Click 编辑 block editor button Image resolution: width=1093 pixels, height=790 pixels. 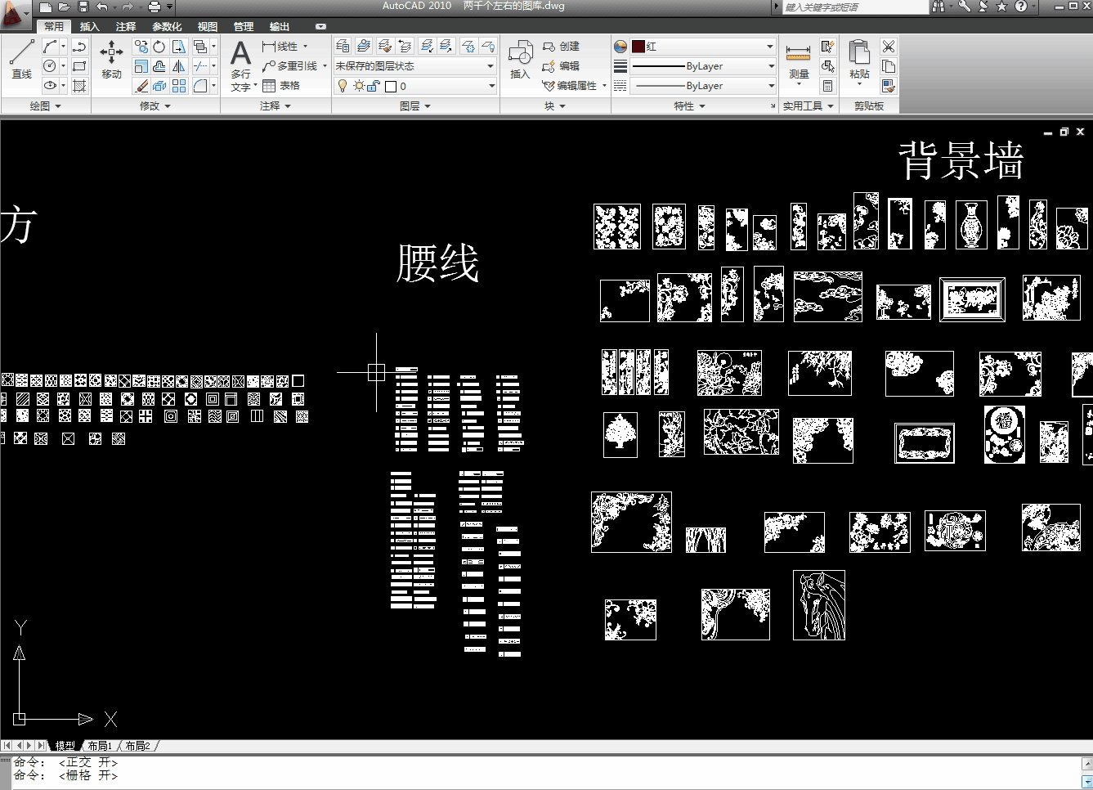[562, 66]
